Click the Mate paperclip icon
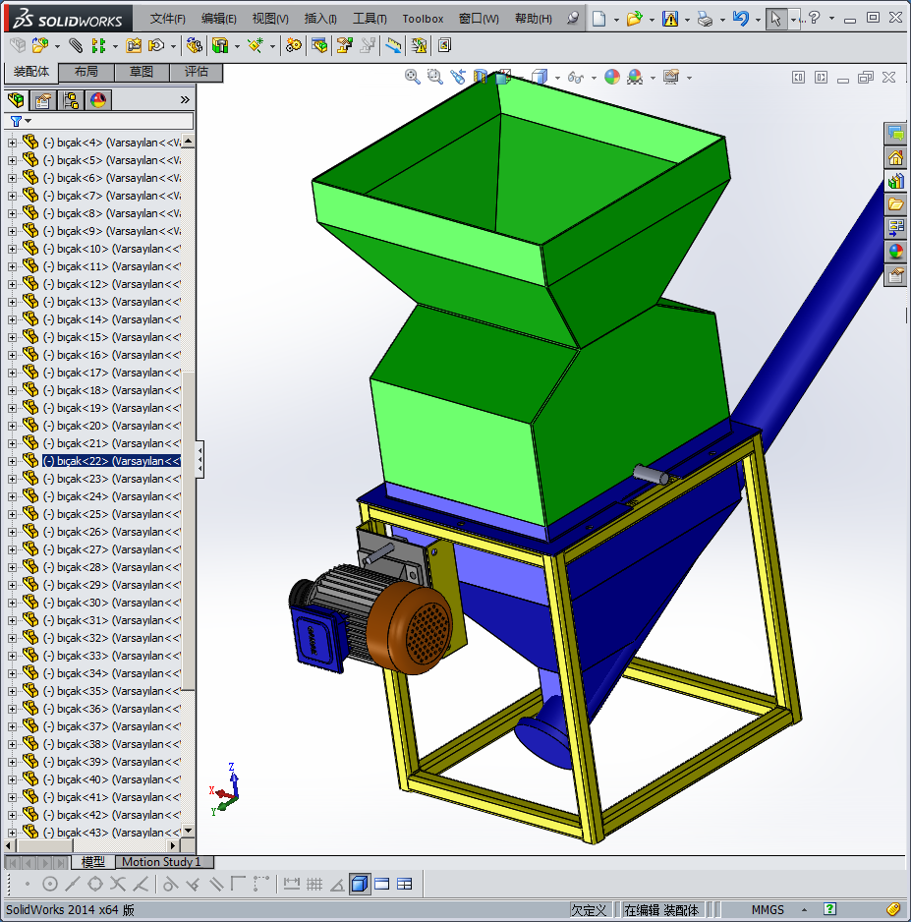The height and width of the screenshot is (922, 911). [x=76, y=45]
